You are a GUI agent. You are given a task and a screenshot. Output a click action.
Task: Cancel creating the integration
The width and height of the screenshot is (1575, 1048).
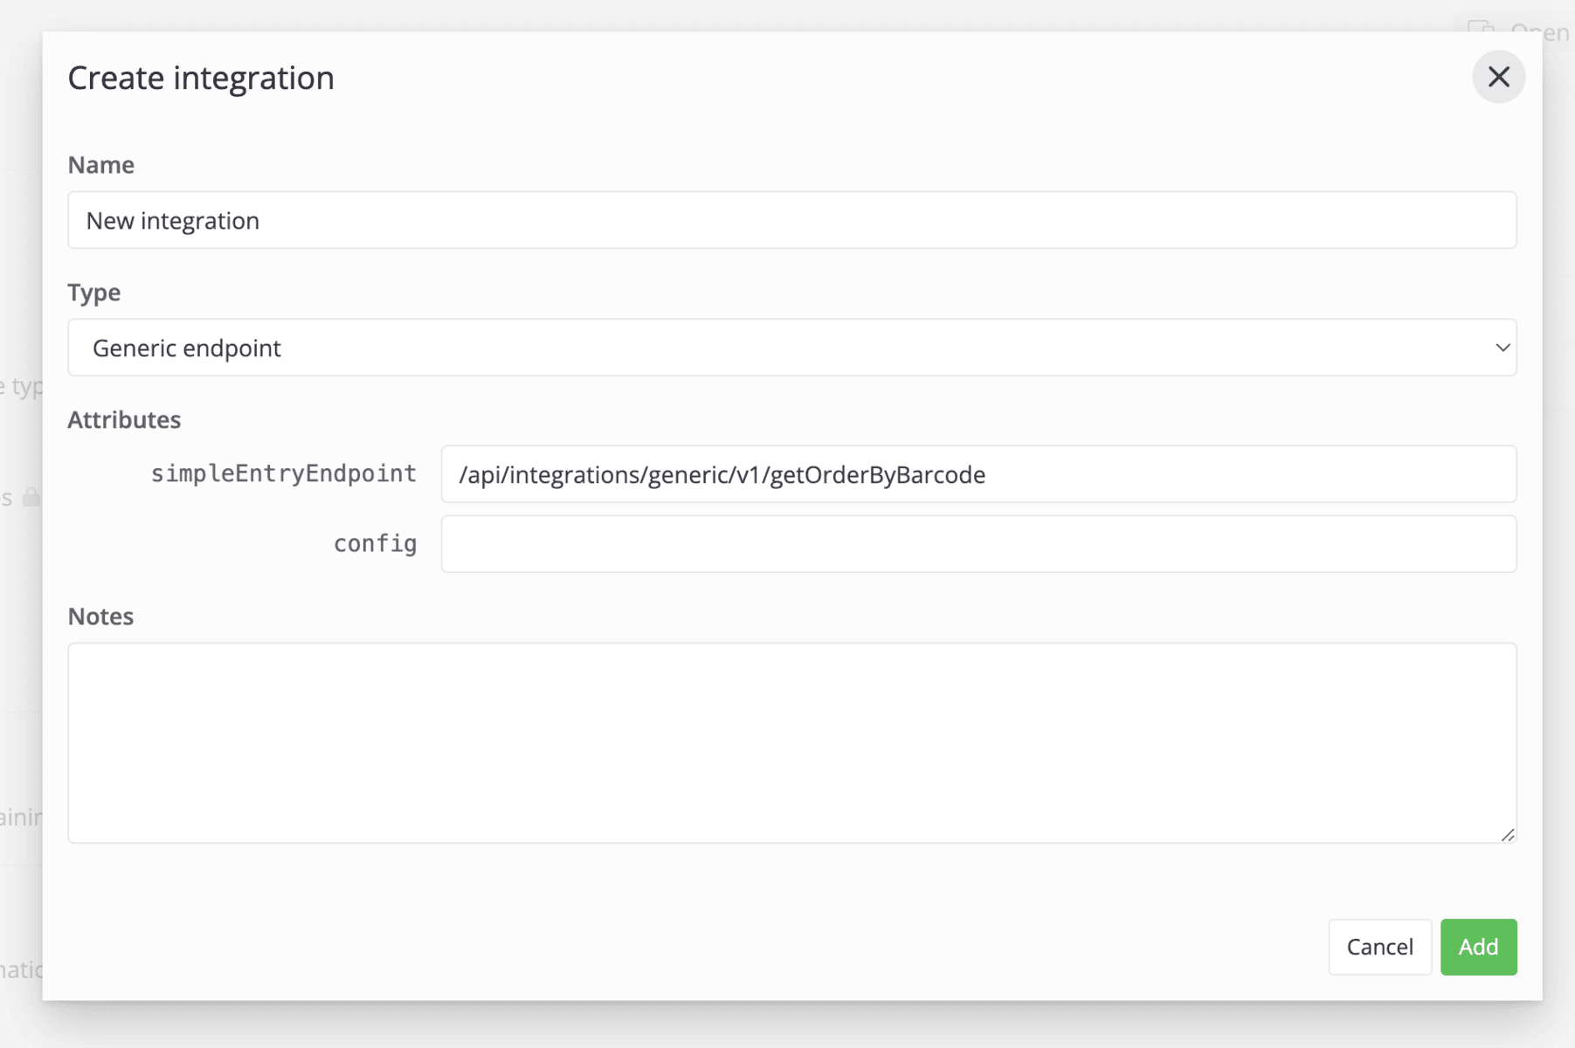tap(1379, 947)
